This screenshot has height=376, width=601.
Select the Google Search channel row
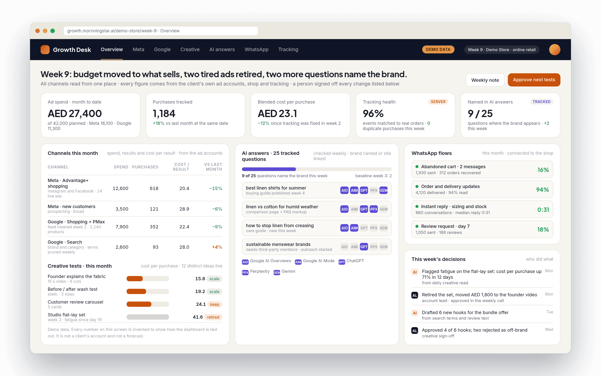click(135, 247)
